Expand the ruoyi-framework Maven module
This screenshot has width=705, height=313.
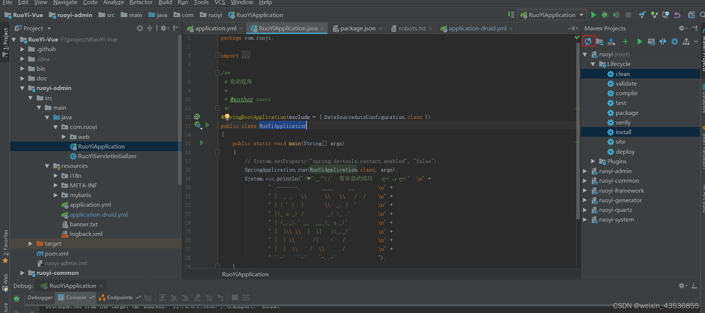[585, 190]
